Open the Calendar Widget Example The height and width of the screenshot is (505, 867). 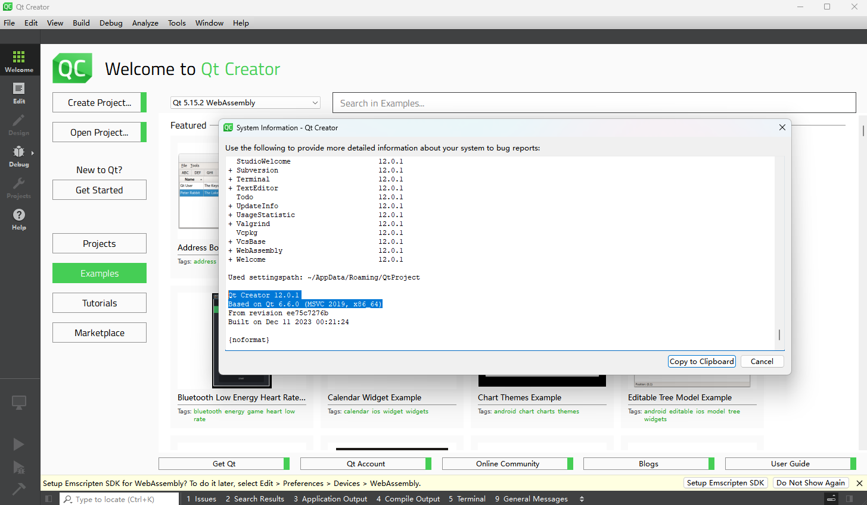tap(374, 397)
